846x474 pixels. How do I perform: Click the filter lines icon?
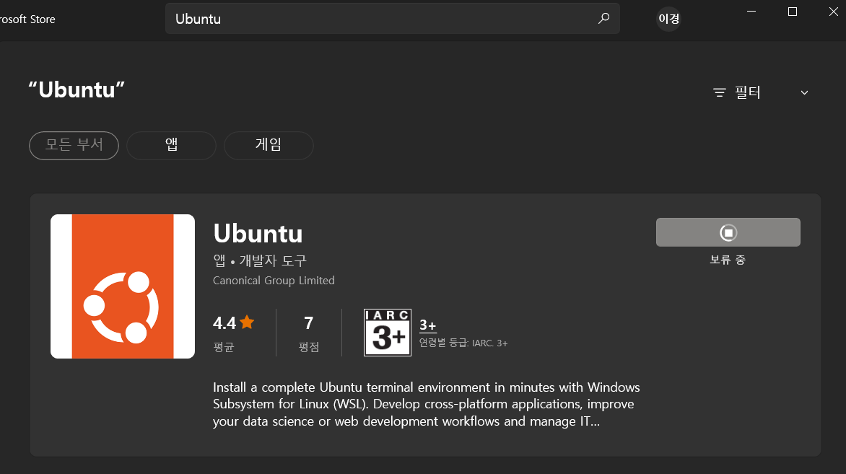(719, 93)
